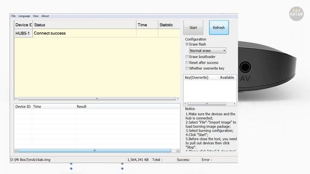The height and width of the screenshot is (174, 310).
Task: Click the Total label in status bar
Action: [x=157, y=159]
